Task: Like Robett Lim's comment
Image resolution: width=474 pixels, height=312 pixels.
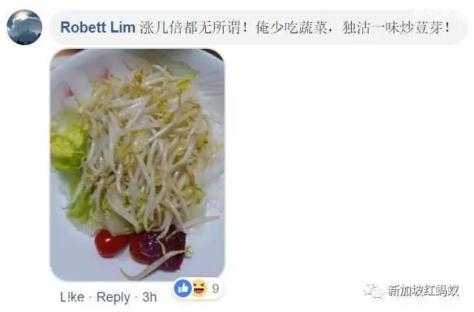Action: point(73,297)
